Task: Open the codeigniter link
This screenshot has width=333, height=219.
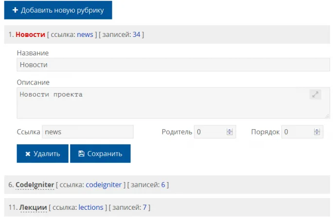Action: [103, 185]
